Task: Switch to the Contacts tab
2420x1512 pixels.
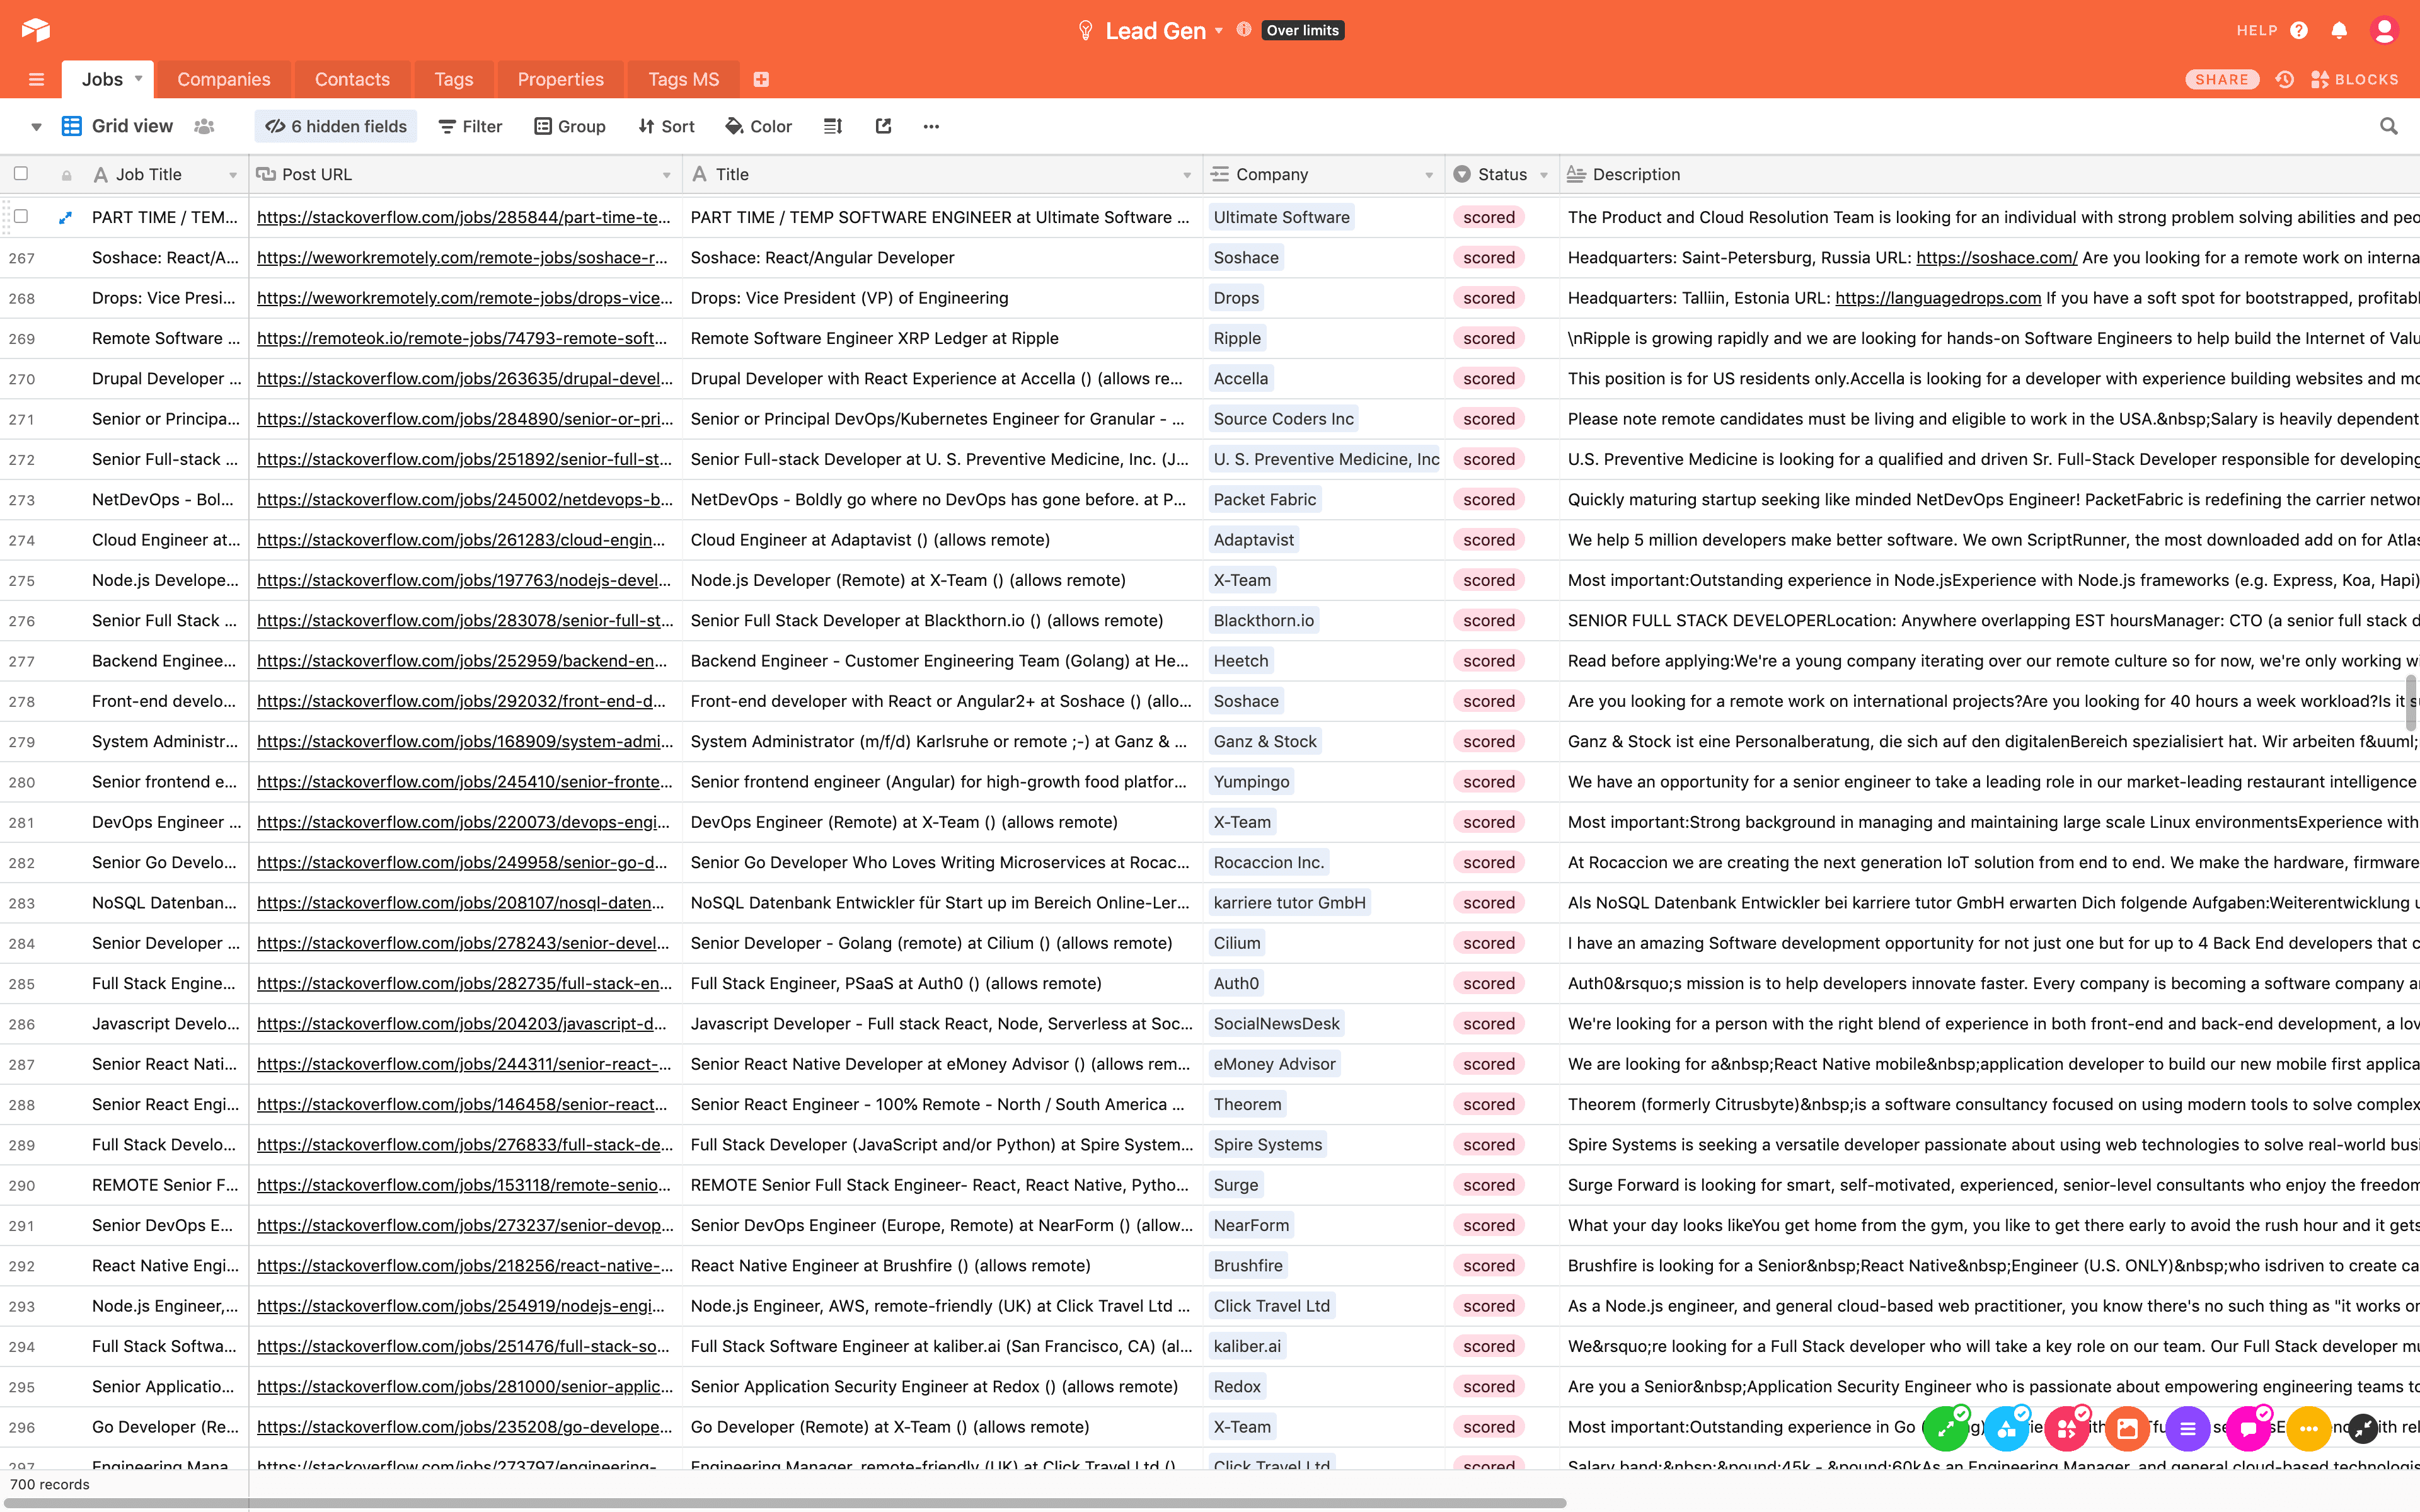Action: pyautogui.click(x=352, y=79)
